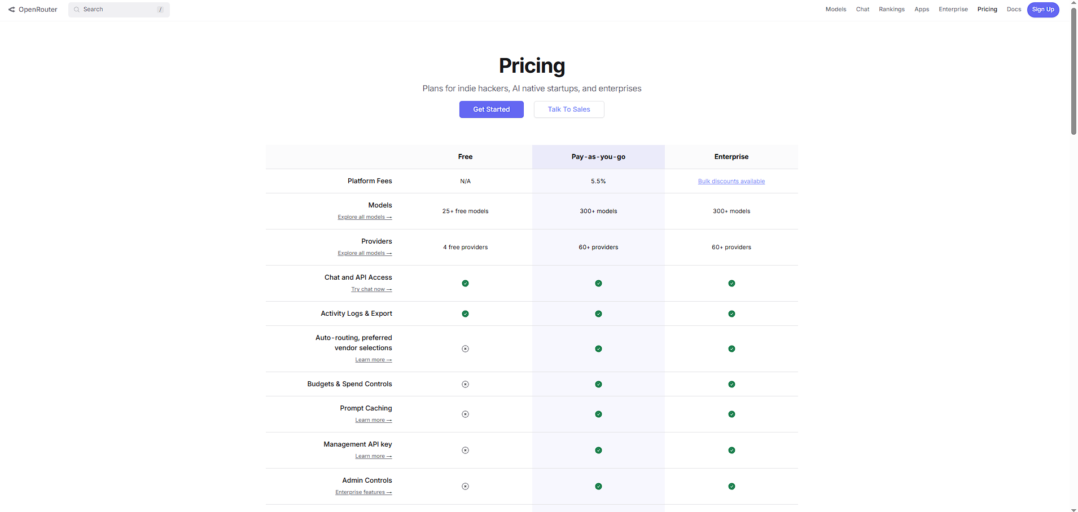Open Enterprise features link under Admin Controls

(x=363, y=492)
